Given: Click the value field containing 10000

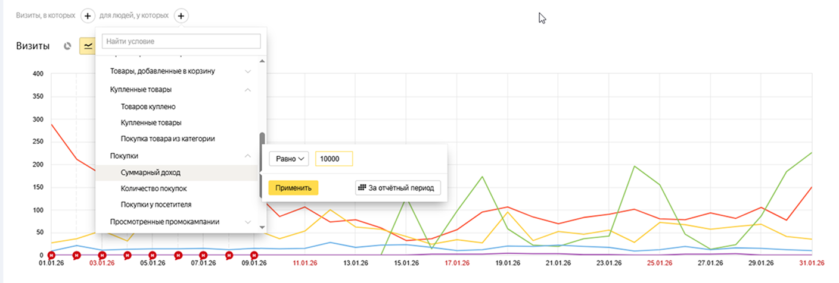Looking at the screenshot, I should coord(334,159).
